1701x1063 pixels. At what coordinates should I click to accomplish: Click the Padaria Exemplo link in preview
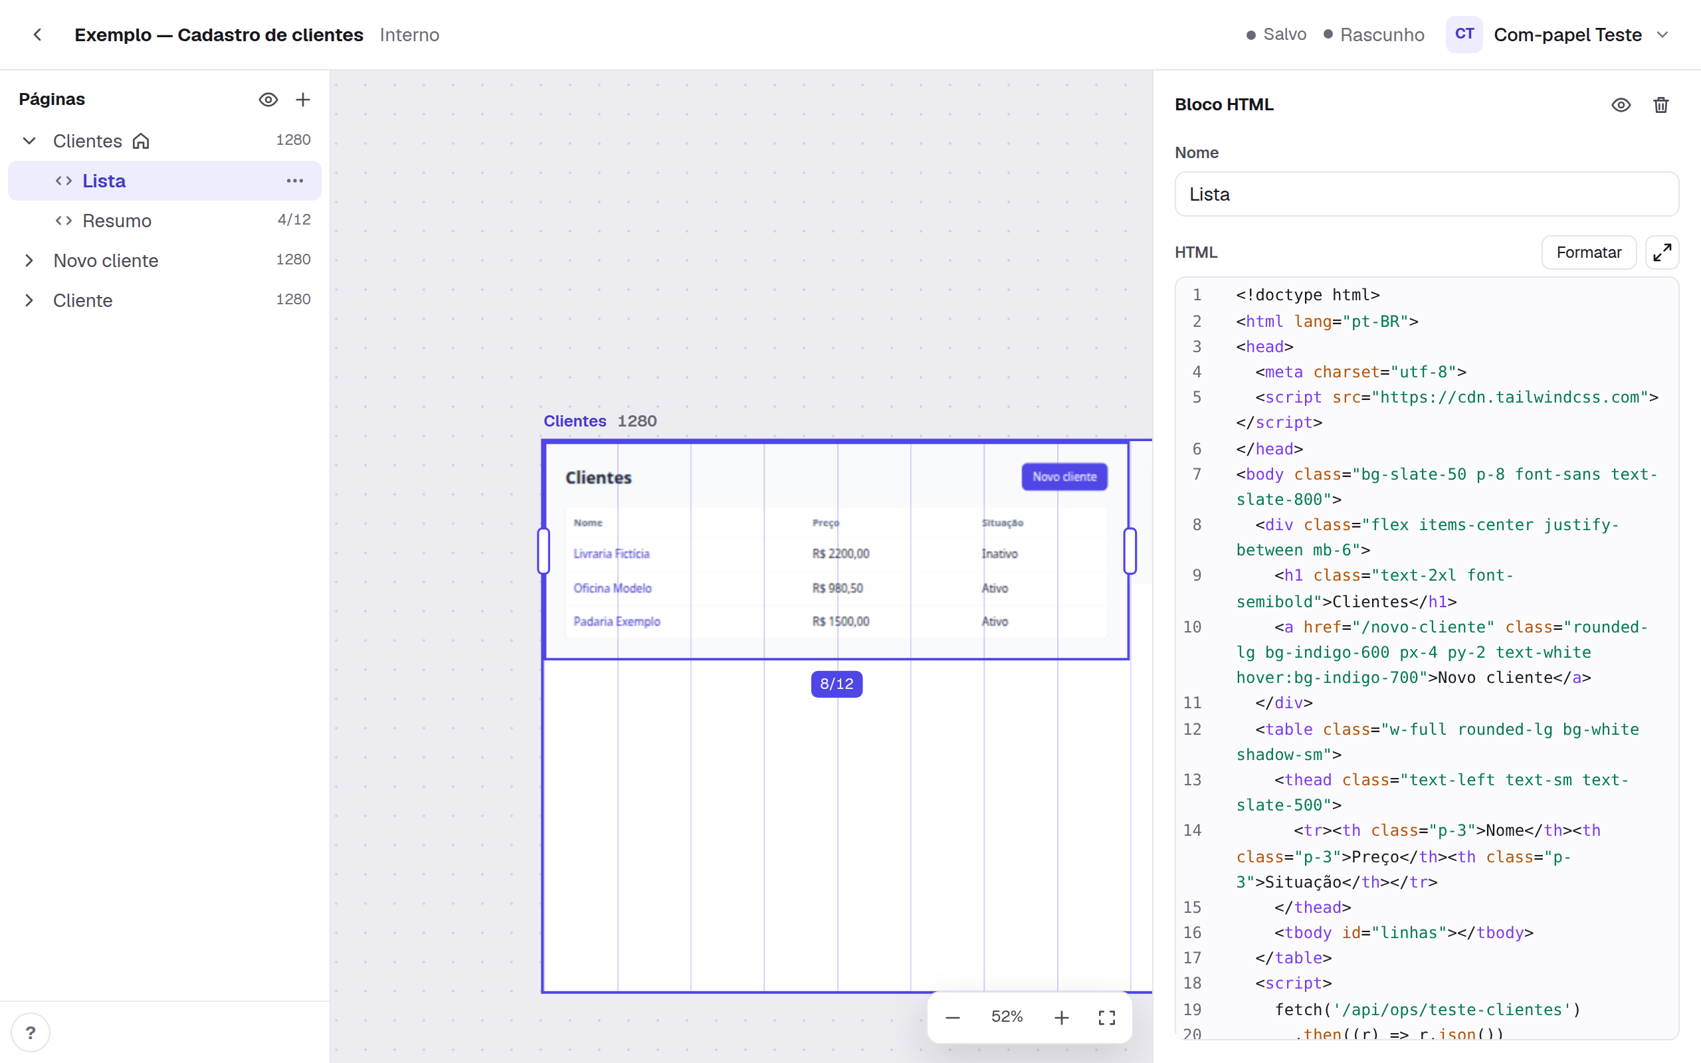point(617,621)
